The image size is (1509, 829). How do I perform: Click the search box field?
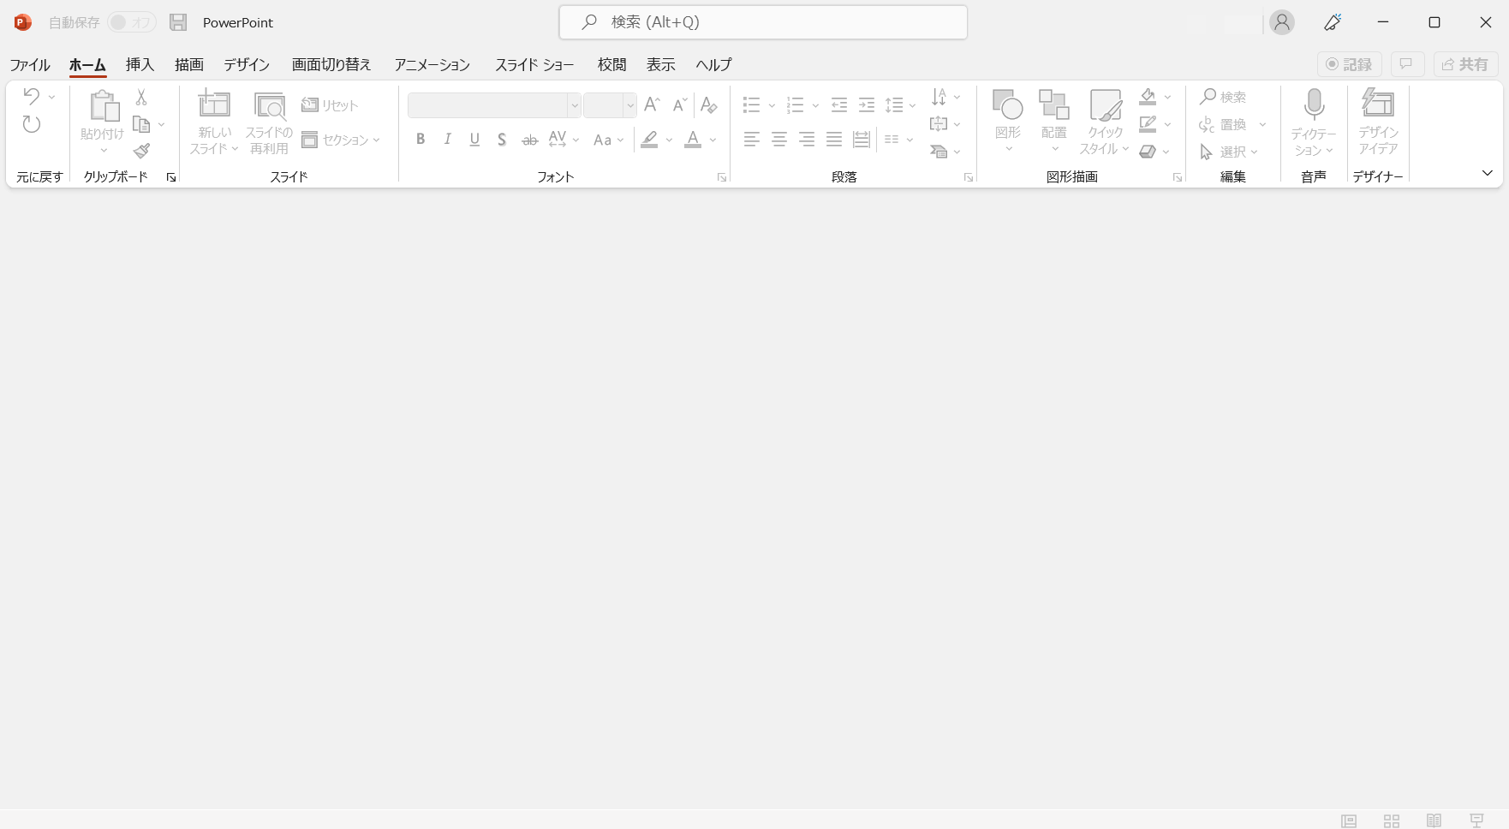[x=763, y=22]
